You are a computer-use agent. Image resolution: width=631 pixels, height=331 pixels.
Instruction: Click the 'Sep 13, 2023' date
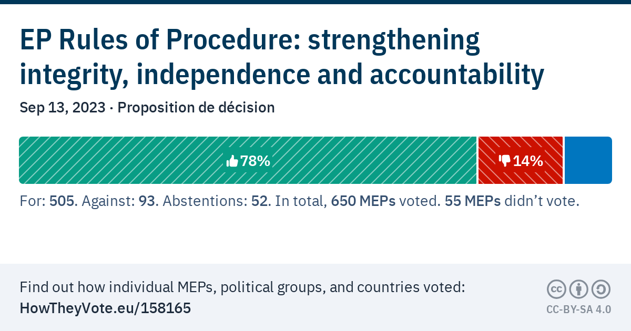click(x=62, y=108)
